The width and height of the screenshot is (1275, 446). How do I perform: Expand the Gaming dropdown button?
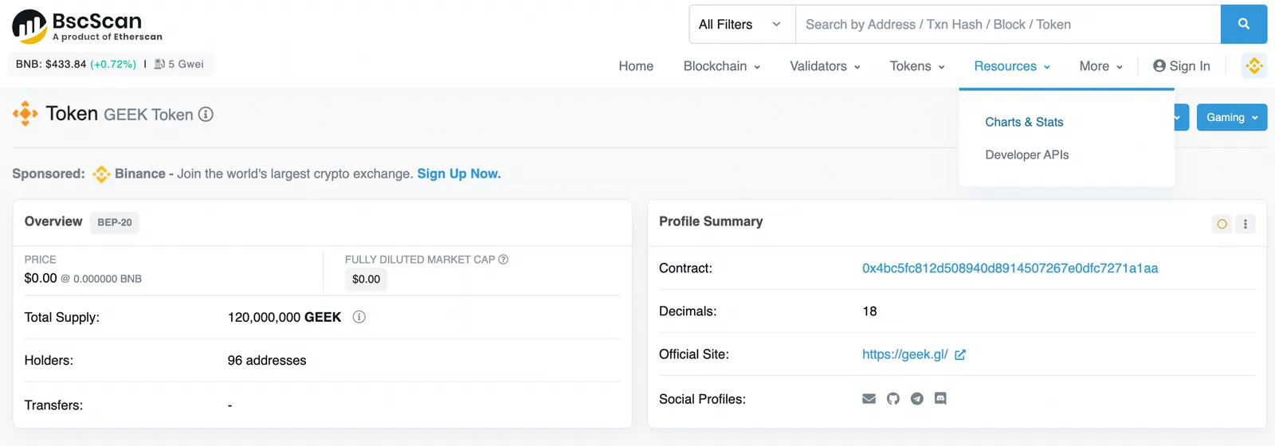[1232, 118]
